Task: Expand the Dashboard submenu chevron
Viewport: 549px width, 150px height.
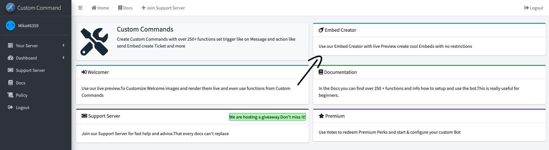Action: coord(63,58)
